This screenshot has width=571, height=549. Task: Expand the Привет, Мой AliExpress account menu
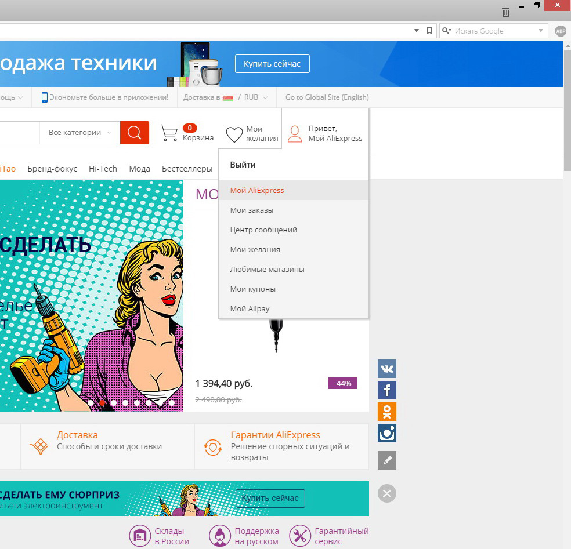click(x=325, y=133)
